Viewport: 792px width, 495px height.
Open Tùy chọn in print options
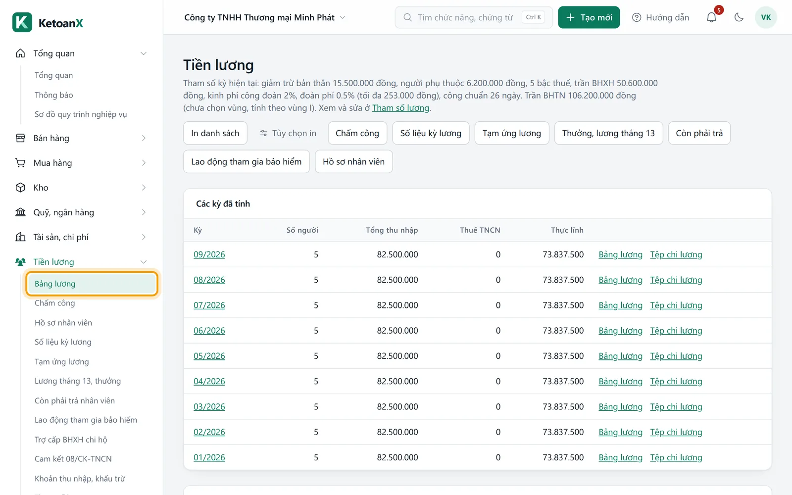[288, 133]
